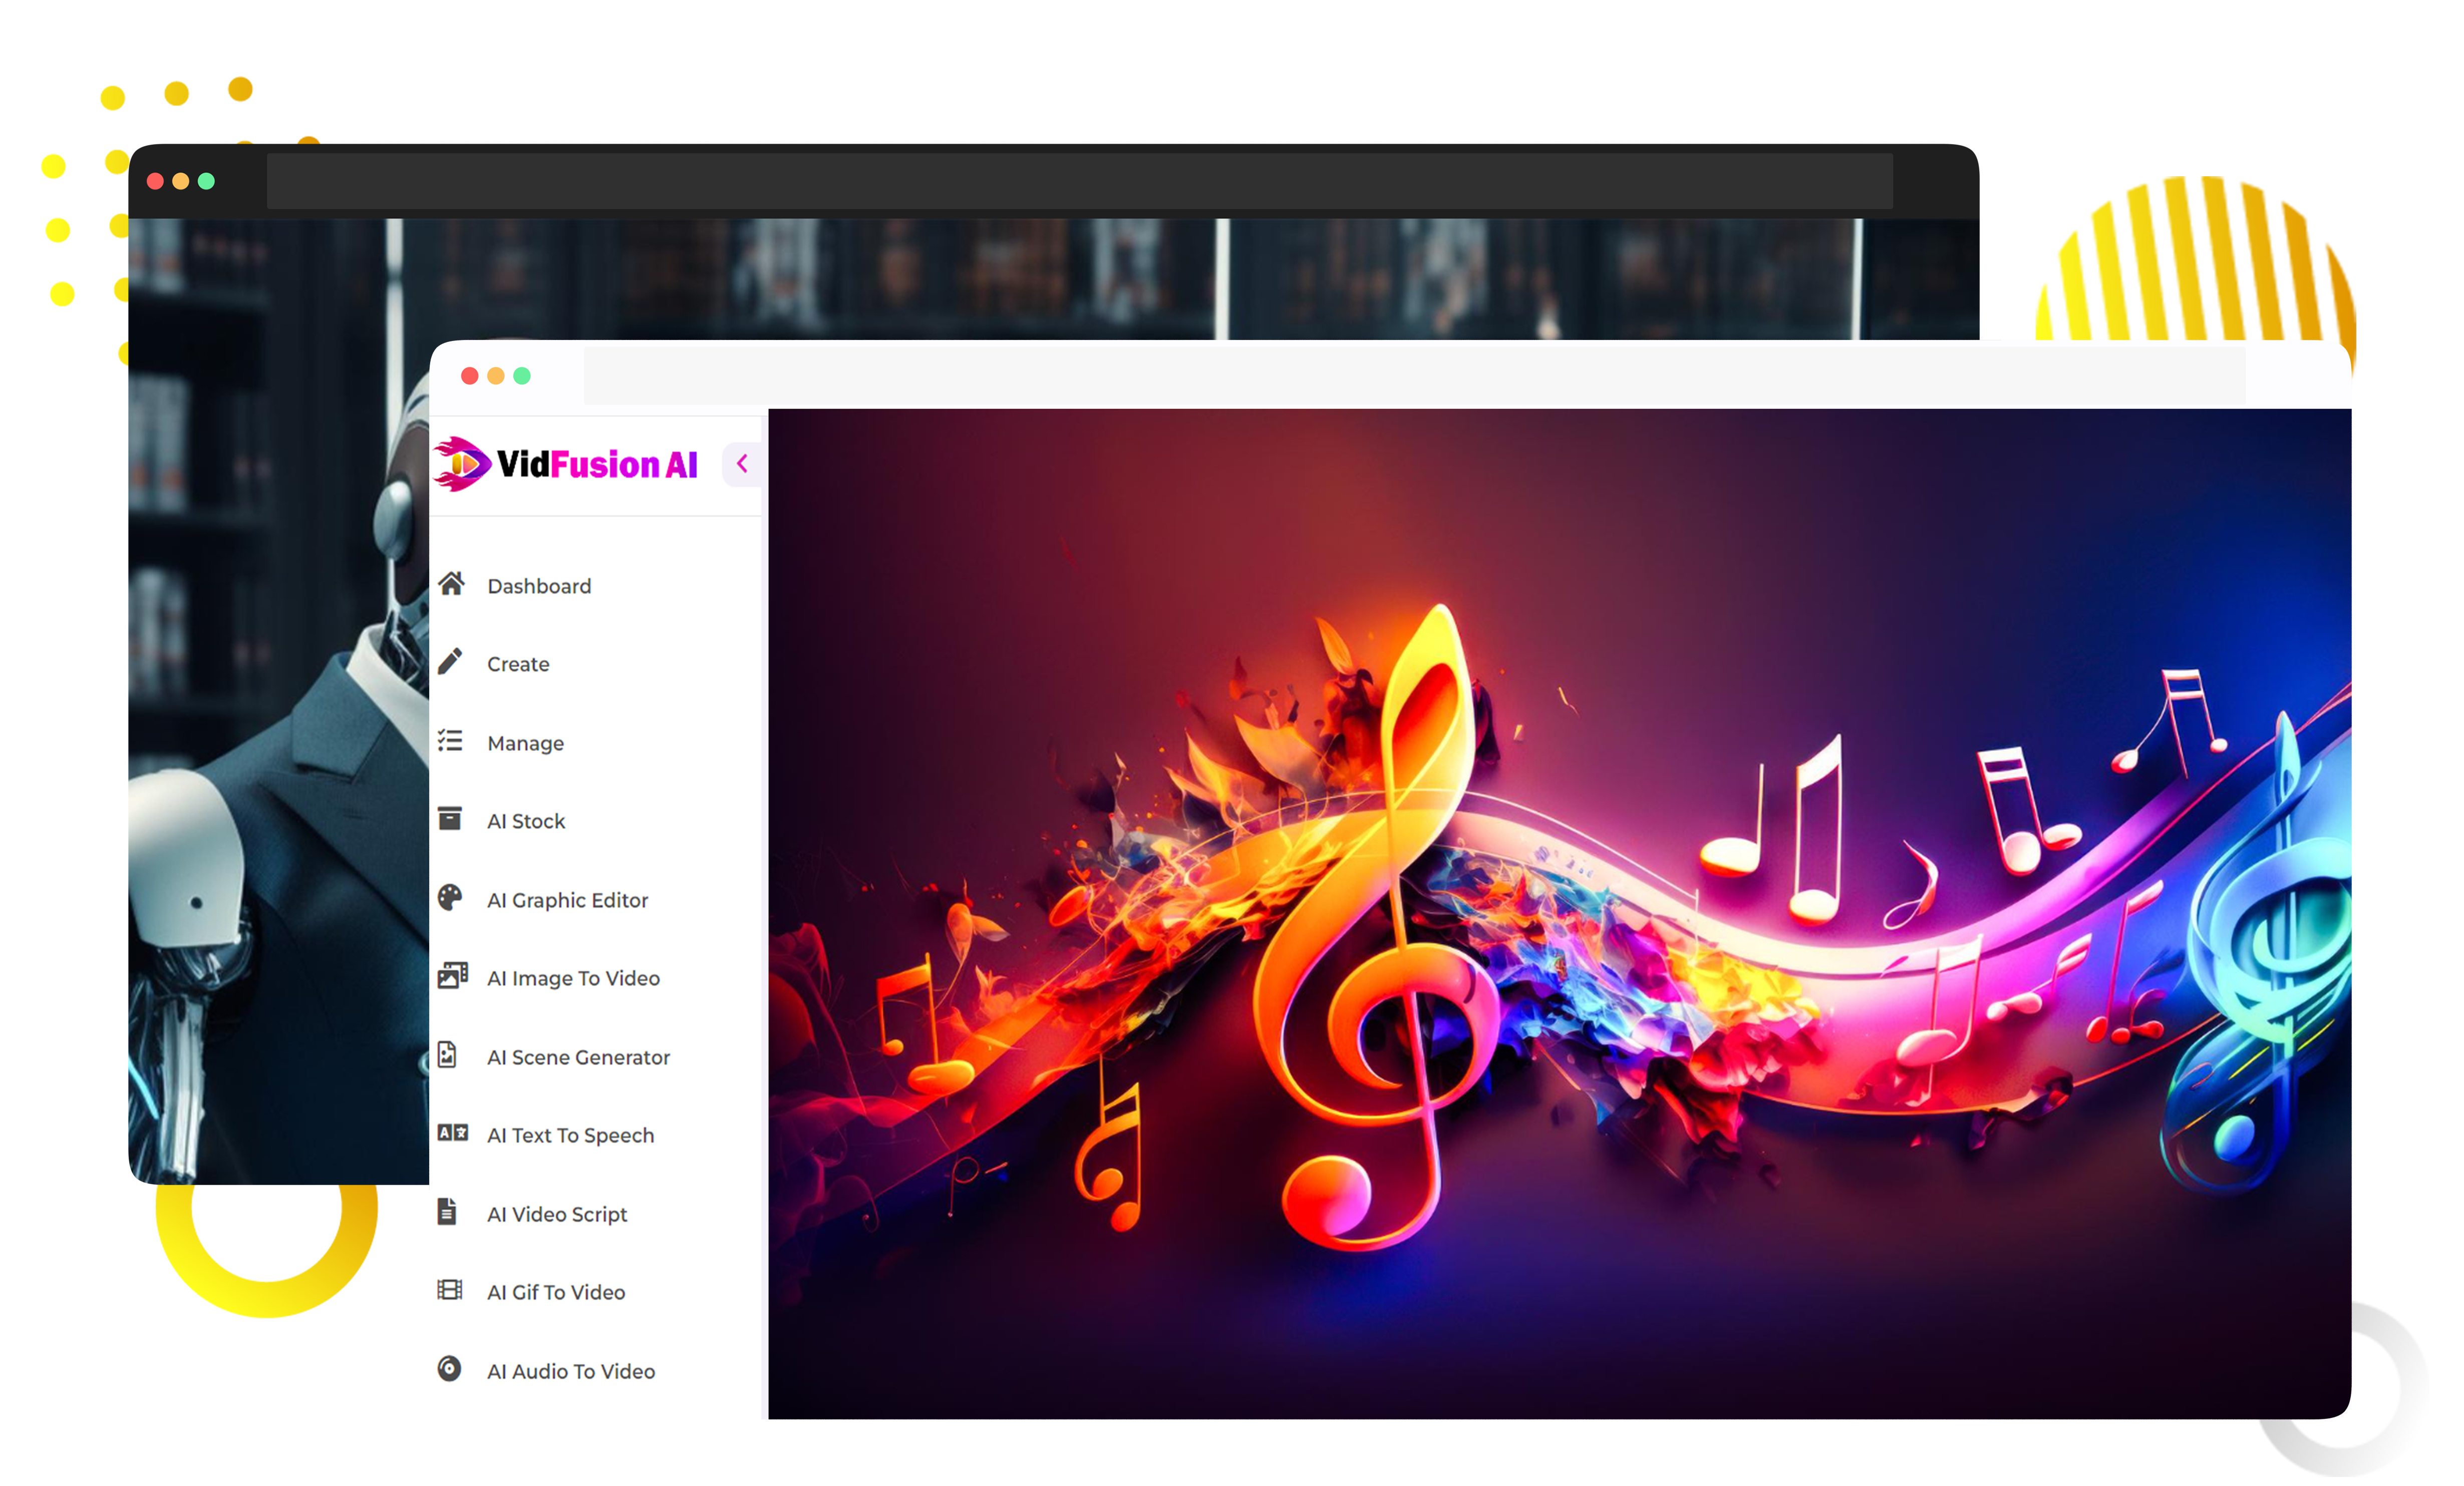The height and width of the screenshot is (1486, 2464).
Task: Click the front window's address bar
Action: click(1414, 376)
